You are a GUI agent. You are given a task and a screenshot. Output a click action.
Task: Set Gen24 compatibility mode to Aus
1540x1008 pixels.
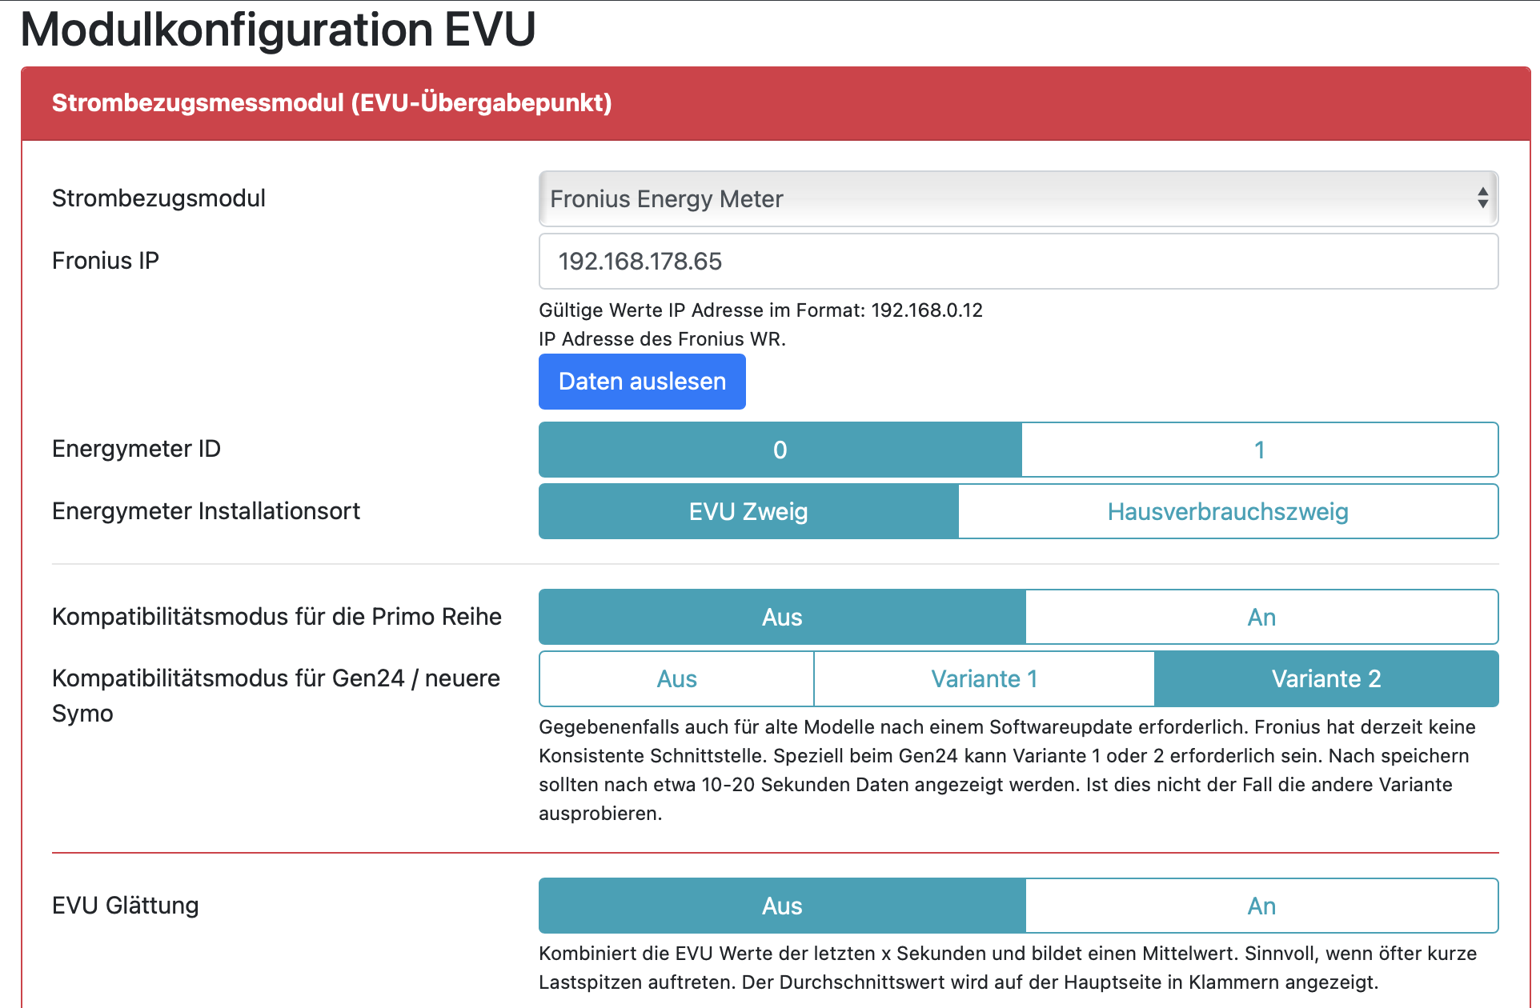click(676, 679)
